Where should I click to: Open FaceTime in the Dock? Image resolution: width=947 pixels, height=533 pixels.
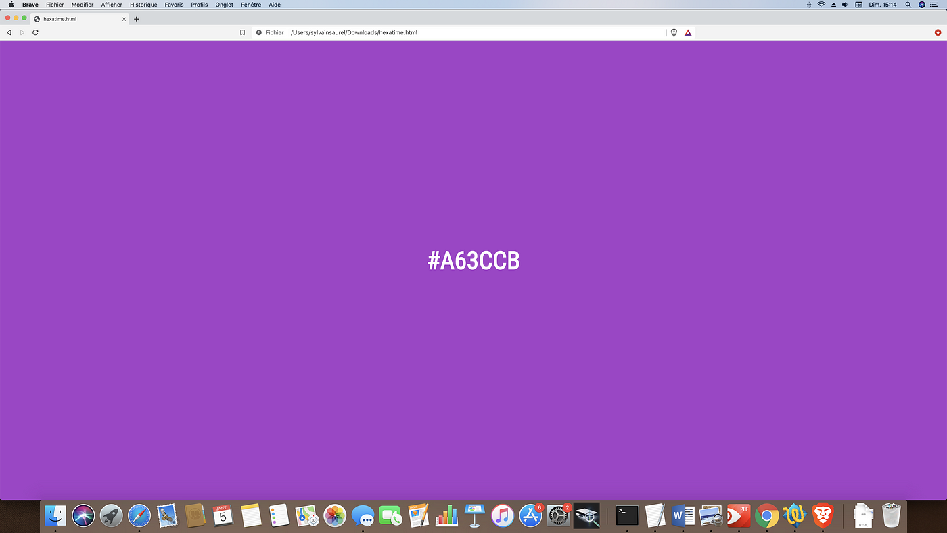[x=390, y=516]
